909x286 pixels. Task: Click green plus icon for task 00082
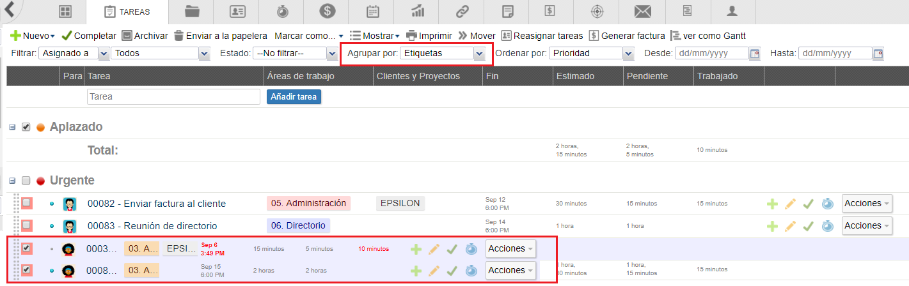pos(772,204)
